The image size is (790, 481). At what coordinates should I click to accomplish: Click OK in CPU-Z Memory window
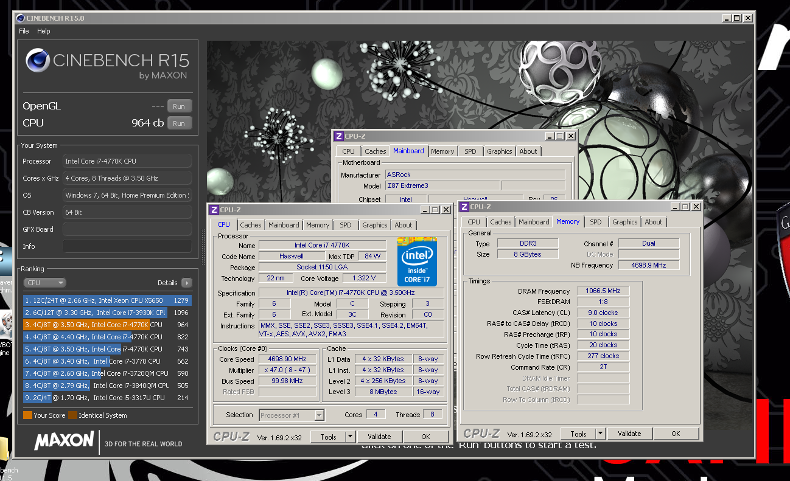click(676, 434)
